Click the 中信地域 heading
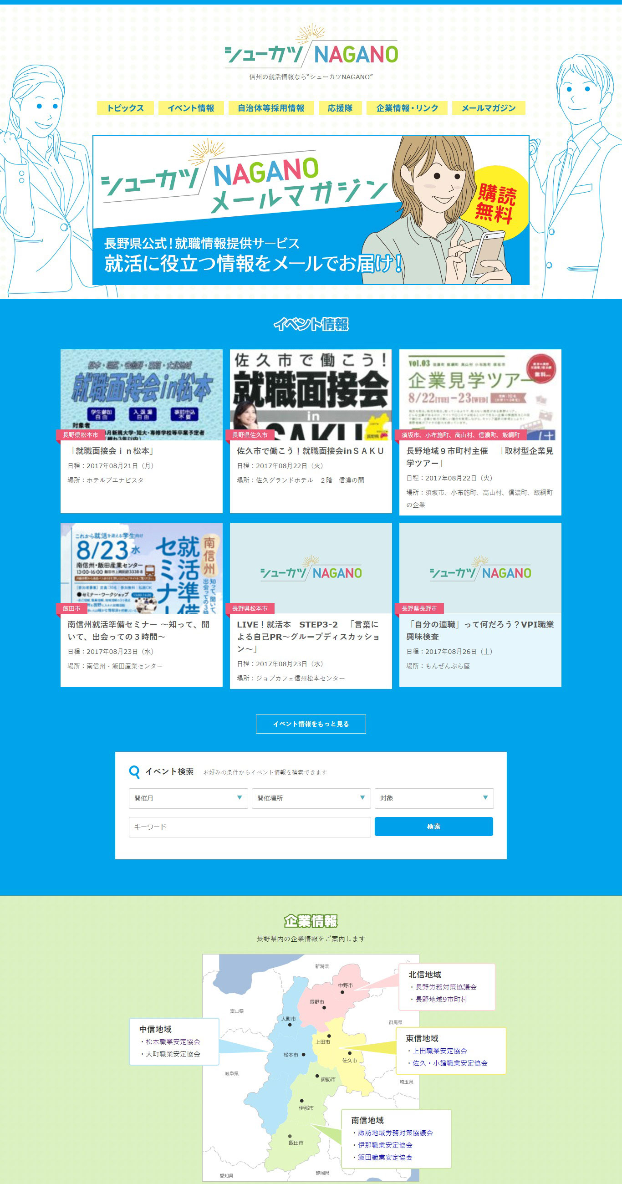 pyautogui.click(x=155, y=1029)
